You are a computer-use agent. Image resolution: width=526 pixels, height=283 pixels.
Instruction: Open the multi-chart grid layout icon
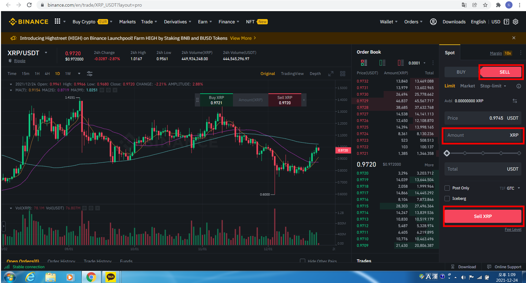point(343,74)
